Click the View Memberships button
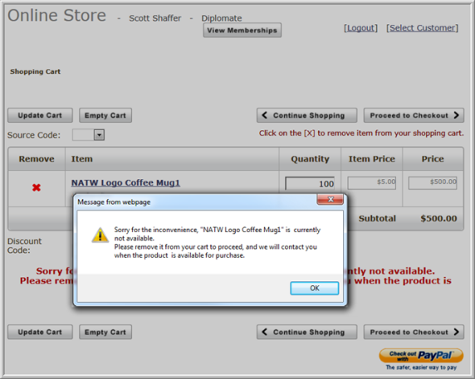The width and height of the screenshot is (475, 379). (242, 30)
